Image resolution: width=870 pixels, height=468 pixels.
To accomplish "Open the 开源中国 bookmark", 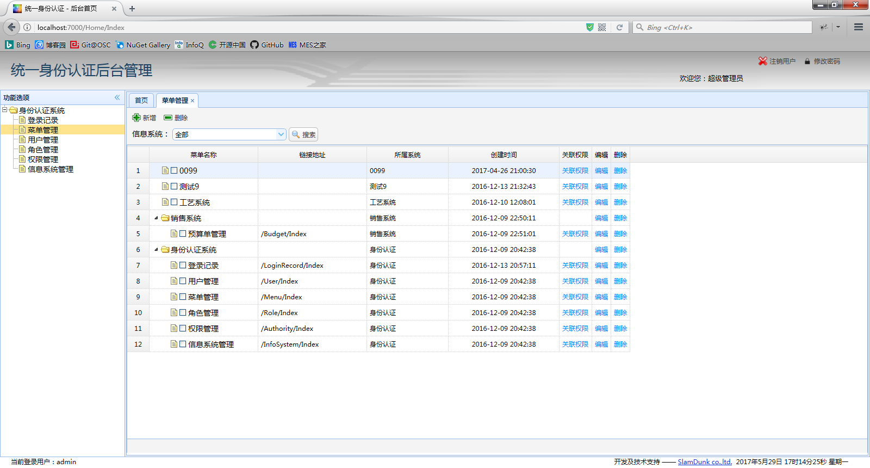I will 227,45.
